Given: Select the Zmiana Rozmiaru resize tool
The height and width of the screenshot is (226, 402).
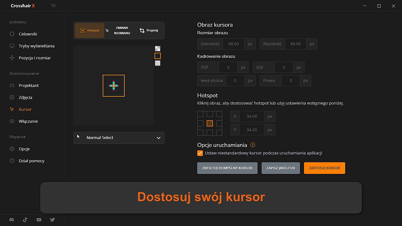Looking at the screenshot, I should [122, 30].
